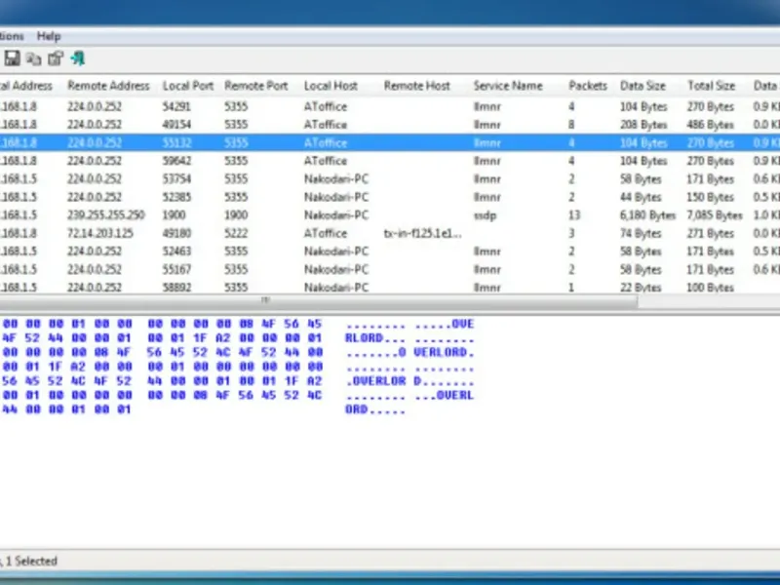Open the Help menu
Viewport: 780px width, 585px height.
49,36
